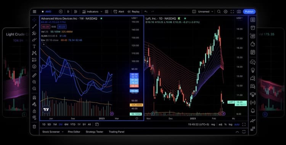Collapse the AMD indicator legend arrow
The width and height of the screenshot is (286, 145).
pos(43,44)
